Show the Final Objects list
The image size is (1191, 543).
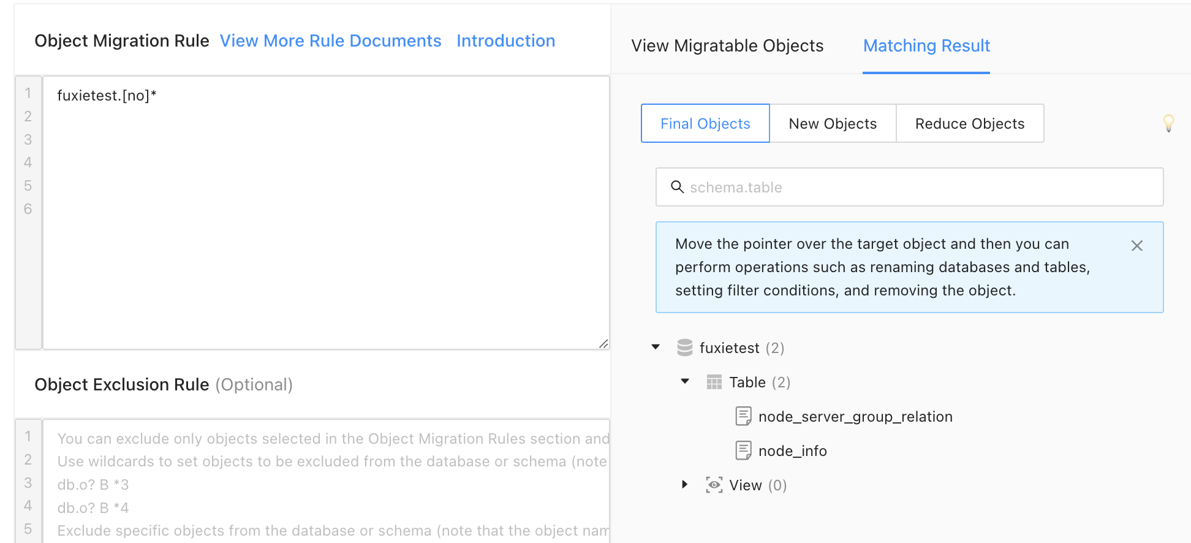coord(705,124)
